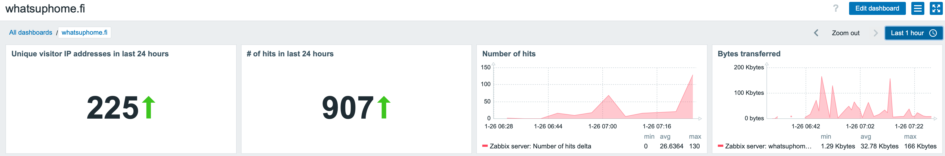The image size is (945, 156).
Task: Click the Edit dashboard button
Action: (877, 8)
